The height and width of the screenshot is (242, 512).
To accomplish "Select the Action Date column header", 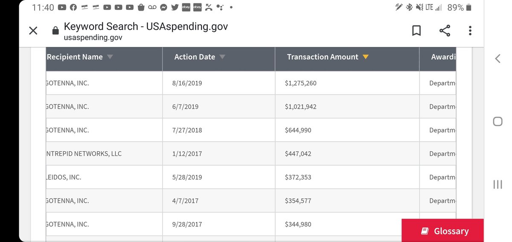I will pos(219,59).
